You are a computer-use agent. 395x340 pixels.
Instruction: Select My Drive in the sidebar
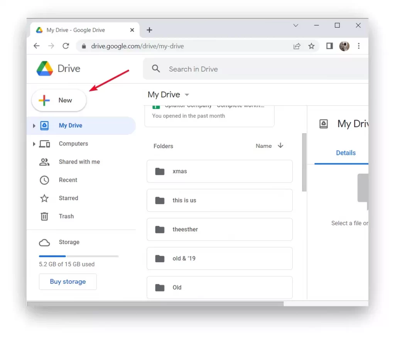(81, 126)
